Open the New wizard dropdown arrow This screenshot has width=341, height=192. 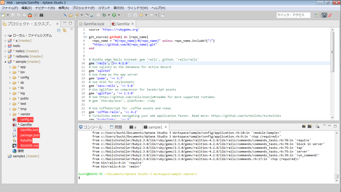[8, 15]
